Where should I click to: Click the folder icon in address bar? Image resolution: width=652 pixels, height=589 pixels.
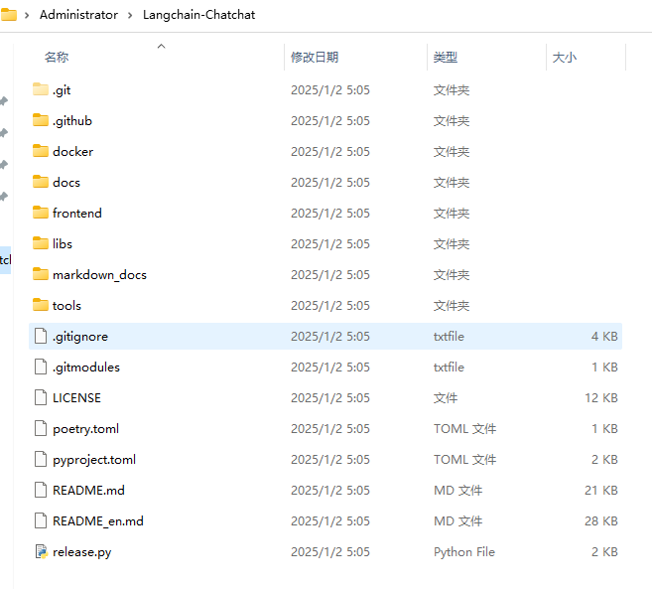8,15
